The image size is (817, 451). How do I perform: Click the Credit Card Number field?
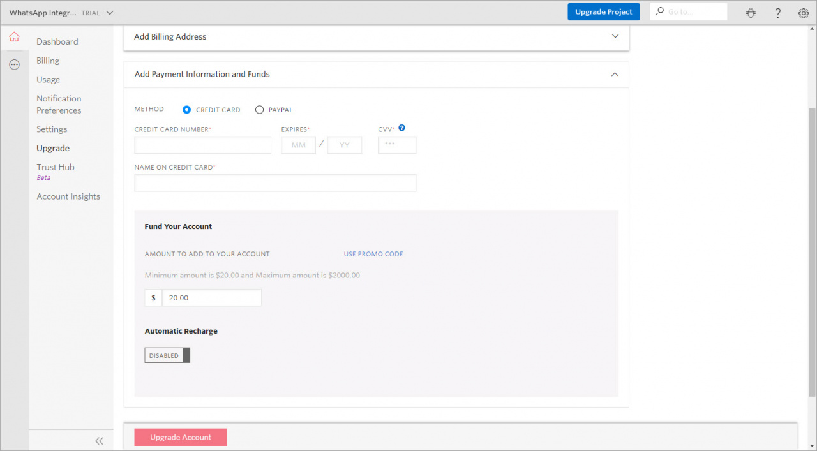[x=203, y=145]
